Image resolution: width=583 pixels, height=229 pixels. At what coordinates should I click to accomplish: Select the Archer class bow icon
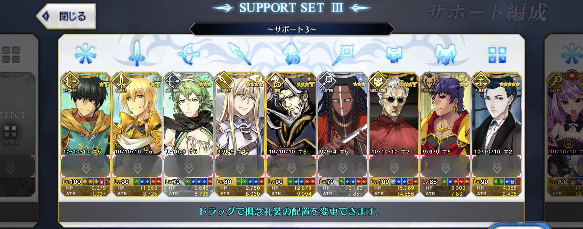tap(188, 54)
